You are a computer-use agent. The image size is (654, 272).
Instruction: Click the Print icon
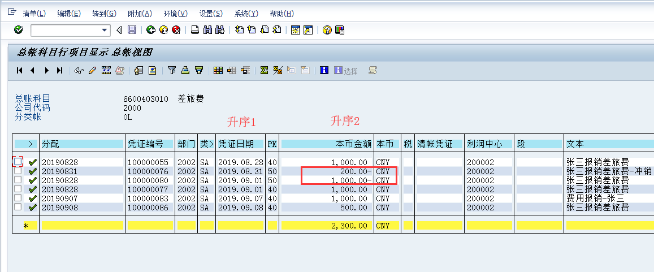pyautogui.click(x=195, y=30)
